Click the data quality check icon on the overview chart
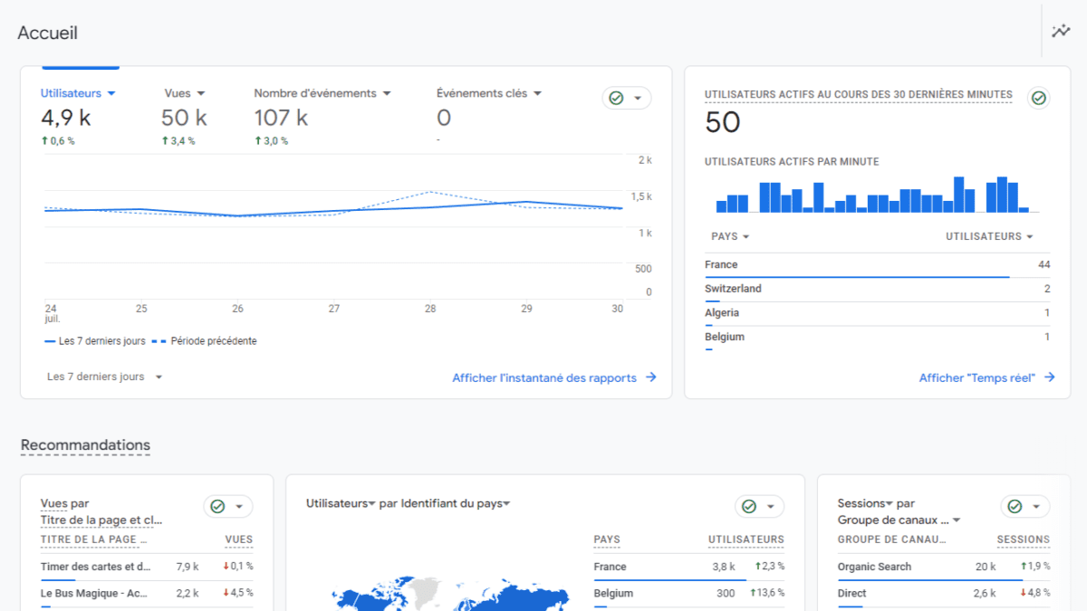This screenshot has height=611, width=1087. tap(617, 98)
